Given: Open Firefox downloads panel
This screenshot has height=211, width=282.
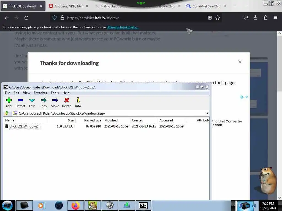Looking at the screenshot, I should 255,18.
